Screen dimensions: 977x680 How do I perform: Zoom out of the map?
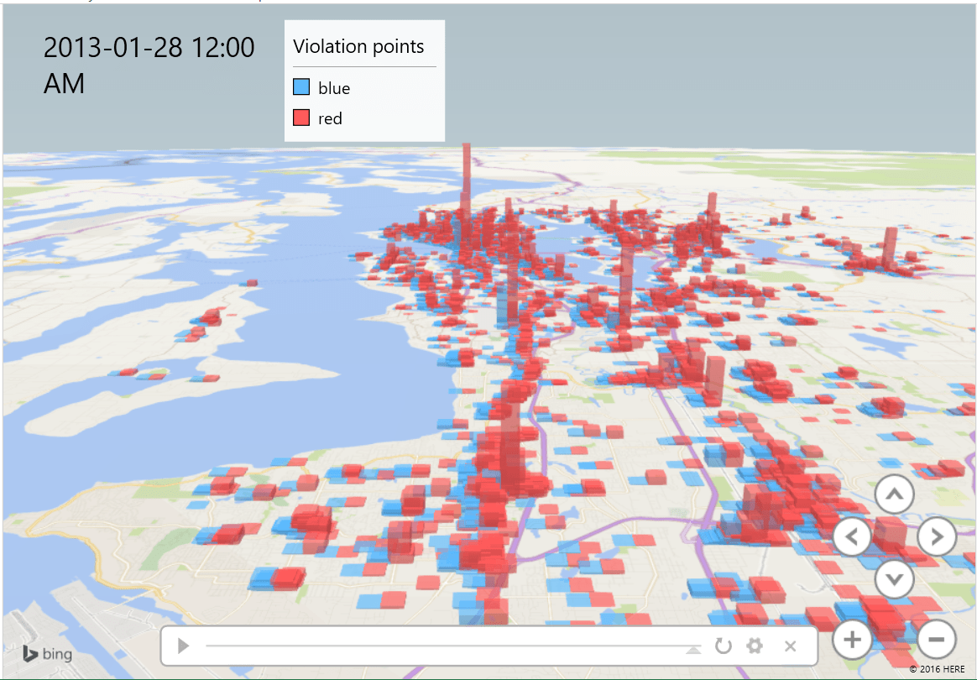point(937,640)
